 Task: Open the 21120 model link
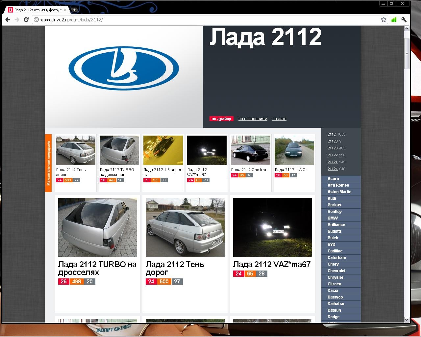point(333,148)
